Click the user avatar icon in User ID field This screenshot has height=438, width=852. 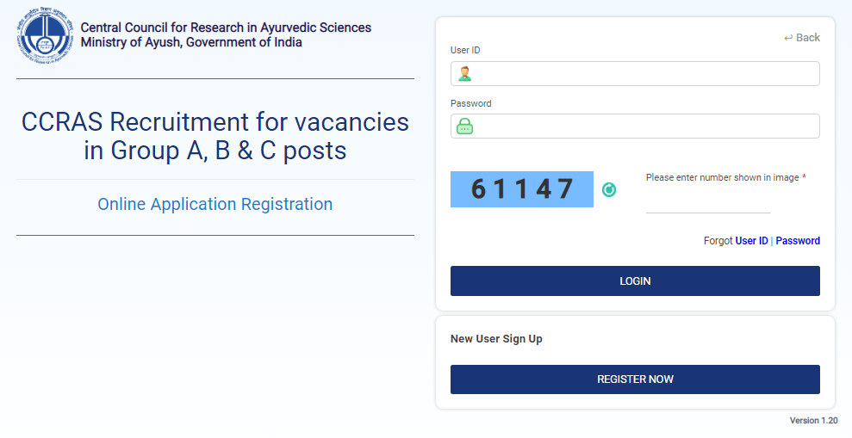point(464,74)
